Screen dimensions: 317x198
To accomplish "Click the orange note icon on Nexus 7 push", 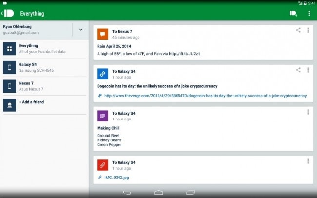I will (x=102, y=34).
